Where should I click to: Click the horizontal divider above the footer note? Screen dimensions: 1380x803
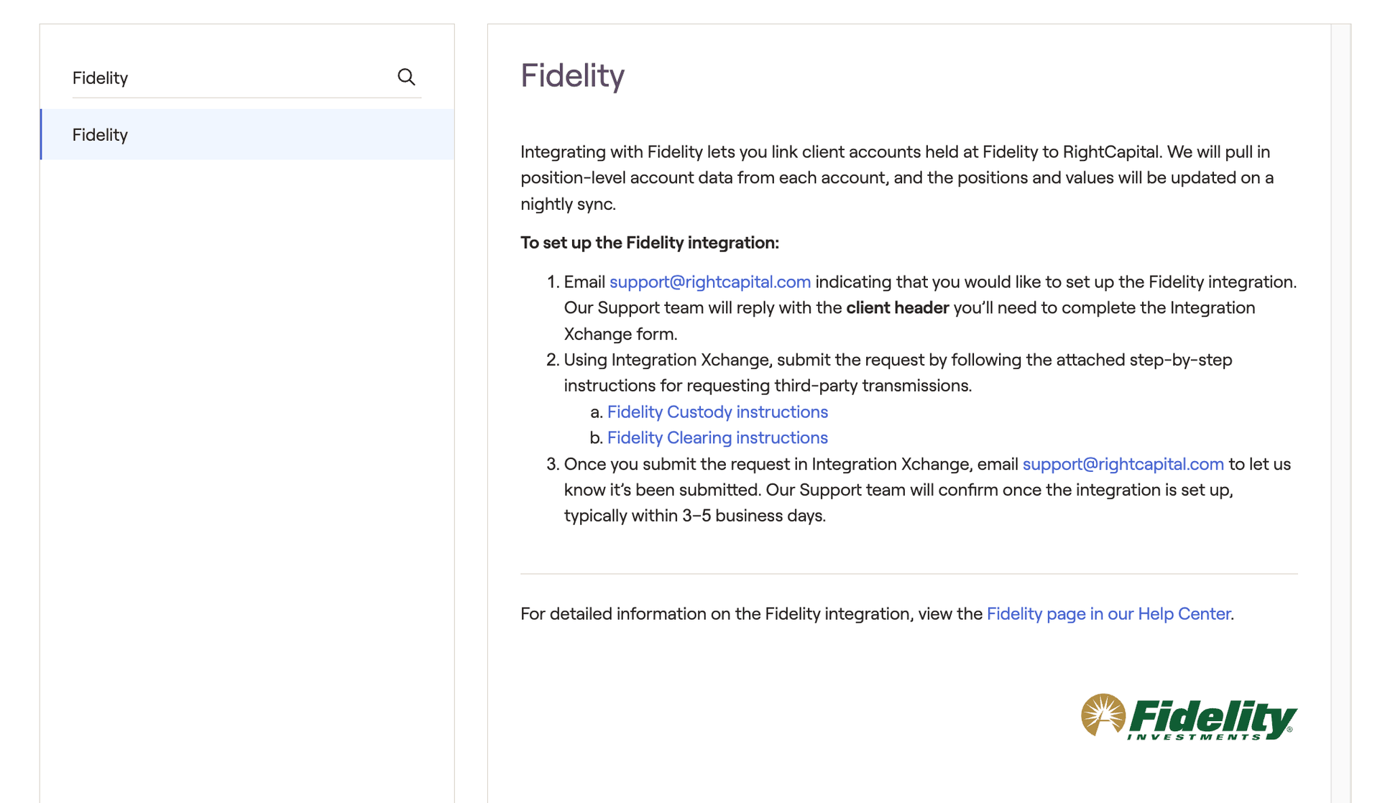point(908,574)
